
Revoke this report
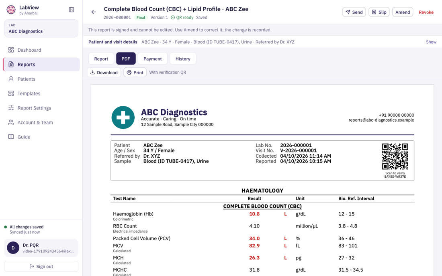point(426,12)
